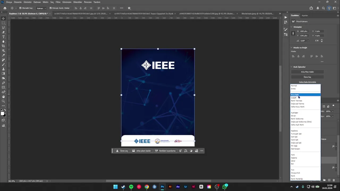Click the Share icon at top right
Viewport: 340px width, 191px height.
point(311,8)
